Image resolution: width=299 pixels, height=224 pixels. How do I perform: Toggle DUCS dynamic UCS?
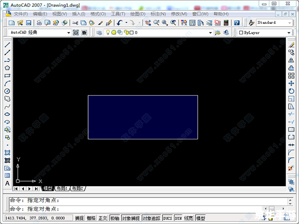pos(167,218)
